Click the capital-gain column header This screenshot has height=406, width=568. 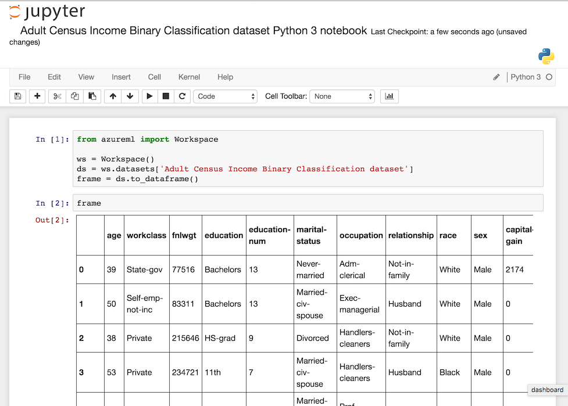[x=519, y=235]
